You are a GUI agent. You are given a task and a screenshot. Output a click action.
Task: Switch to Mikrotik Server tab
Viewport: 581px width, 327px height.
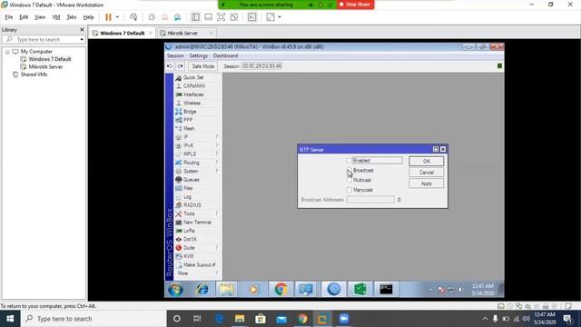(x=182, y=34)
